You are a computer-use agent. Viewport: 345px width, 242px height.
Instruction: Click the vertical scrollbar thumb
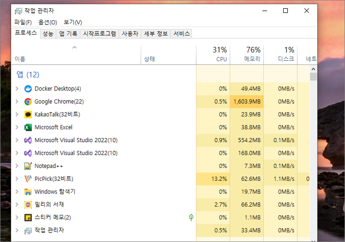(x=313, y=77)
